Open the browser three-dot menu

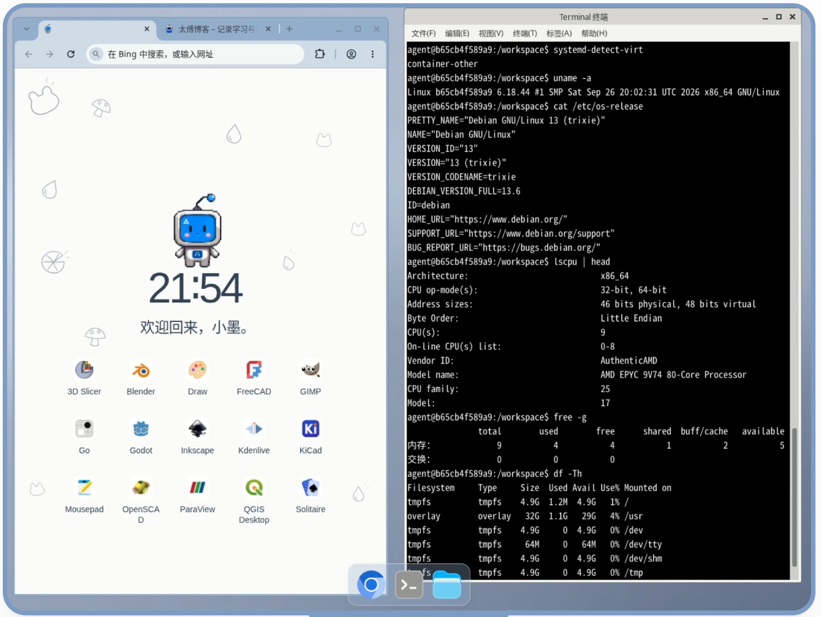point(373,54)
